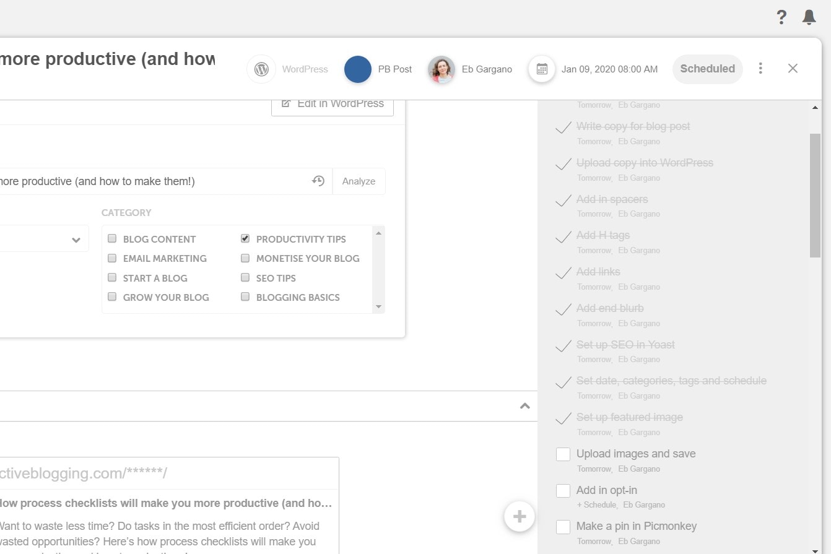Click the Add end blurb task text
831x554 pixels.
click(x=610, y=308)
